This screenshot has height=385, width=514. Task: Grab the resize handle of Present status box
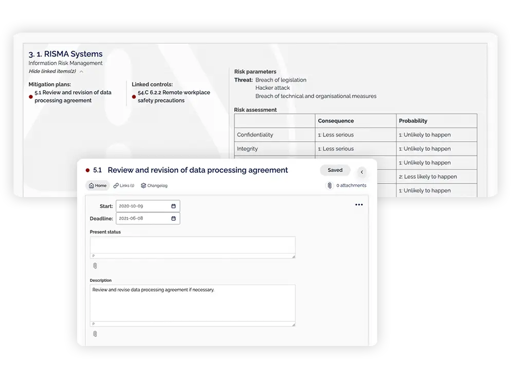[293, 257]
